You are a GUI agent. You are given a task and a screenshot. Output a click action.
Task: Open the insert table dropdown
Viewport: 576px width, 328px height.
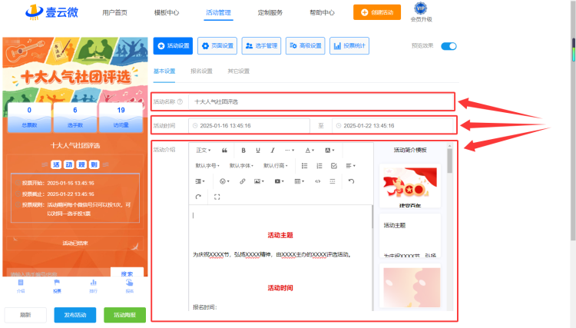tap(300, 181)
